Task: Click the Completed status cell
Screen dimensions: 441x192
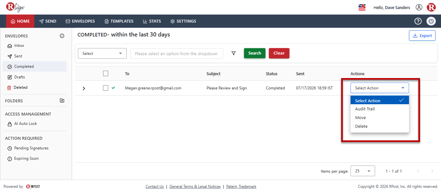Action: tap(275, 88)
